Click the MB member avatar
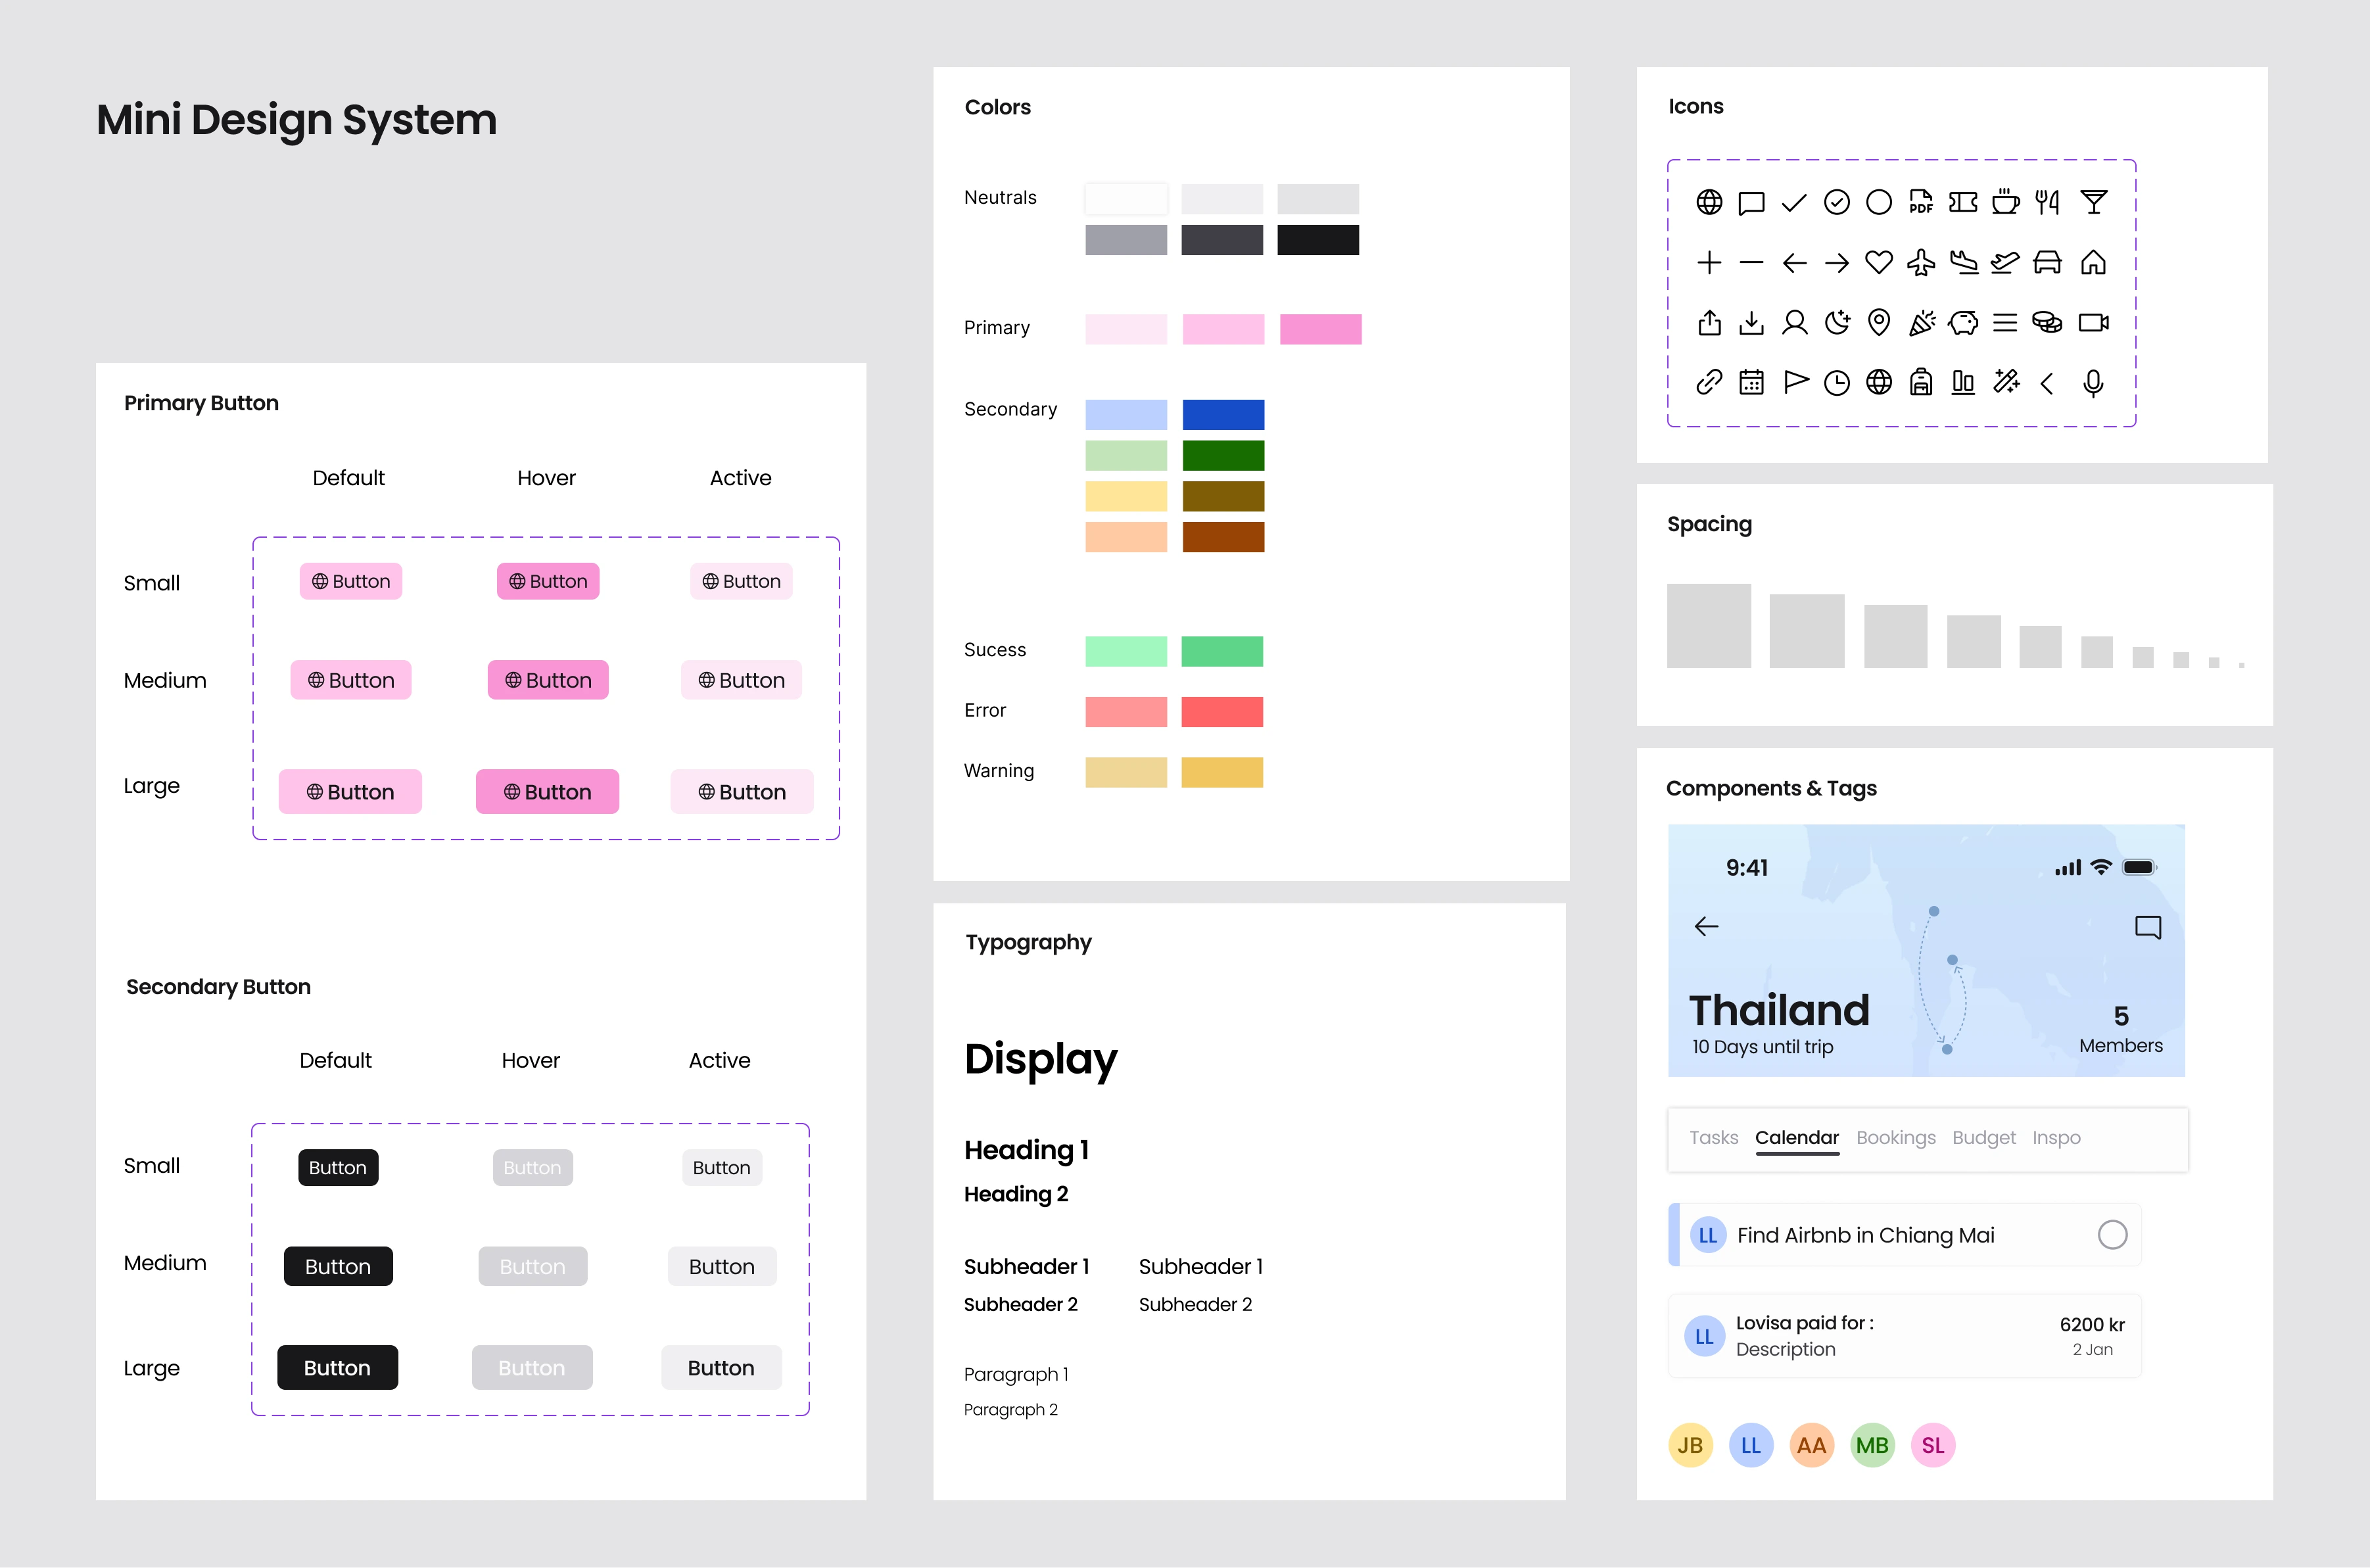 point(1871,1445)
